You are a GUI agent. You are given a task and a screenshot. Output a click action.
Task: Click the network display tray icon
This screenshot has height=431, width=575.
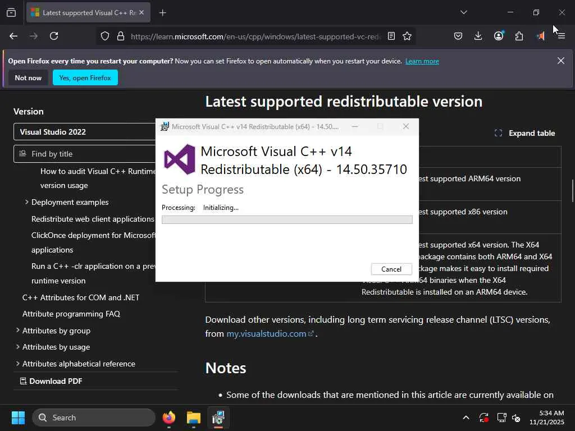[501, 418]
